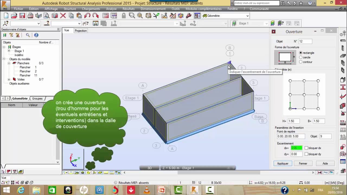Select the cercle opening shape
Viewport: 347px width, 195px height.
pyautogui.click(x=301, y=57)
